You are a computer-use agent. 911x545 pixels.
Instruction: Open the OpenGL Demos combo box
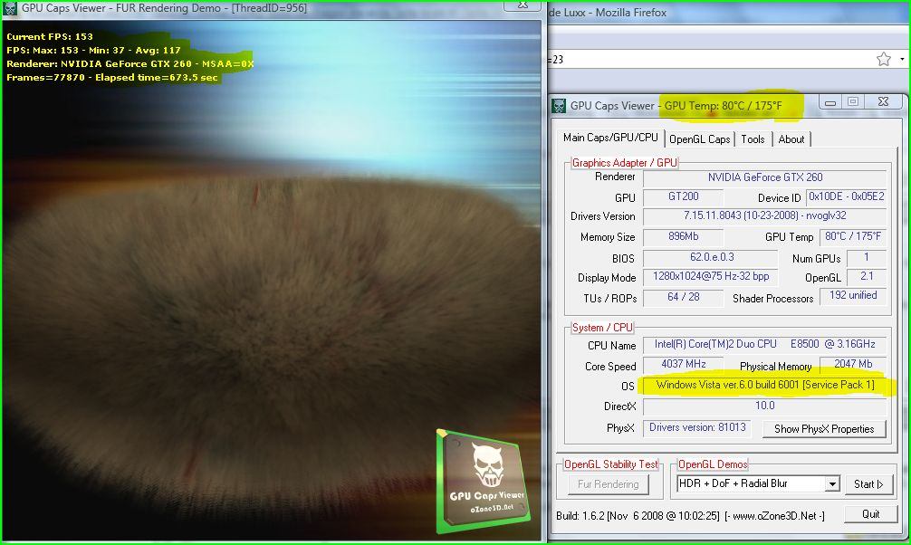coord(758,483)
